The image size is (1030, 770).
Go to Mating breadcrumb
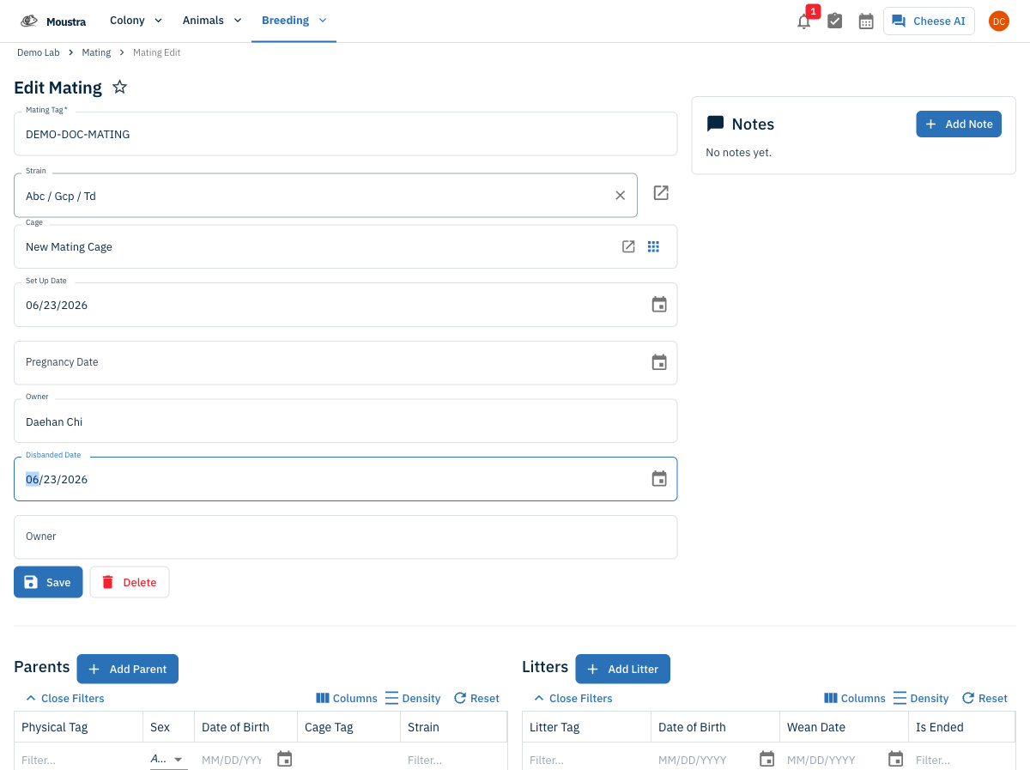(x=96, y=52)
